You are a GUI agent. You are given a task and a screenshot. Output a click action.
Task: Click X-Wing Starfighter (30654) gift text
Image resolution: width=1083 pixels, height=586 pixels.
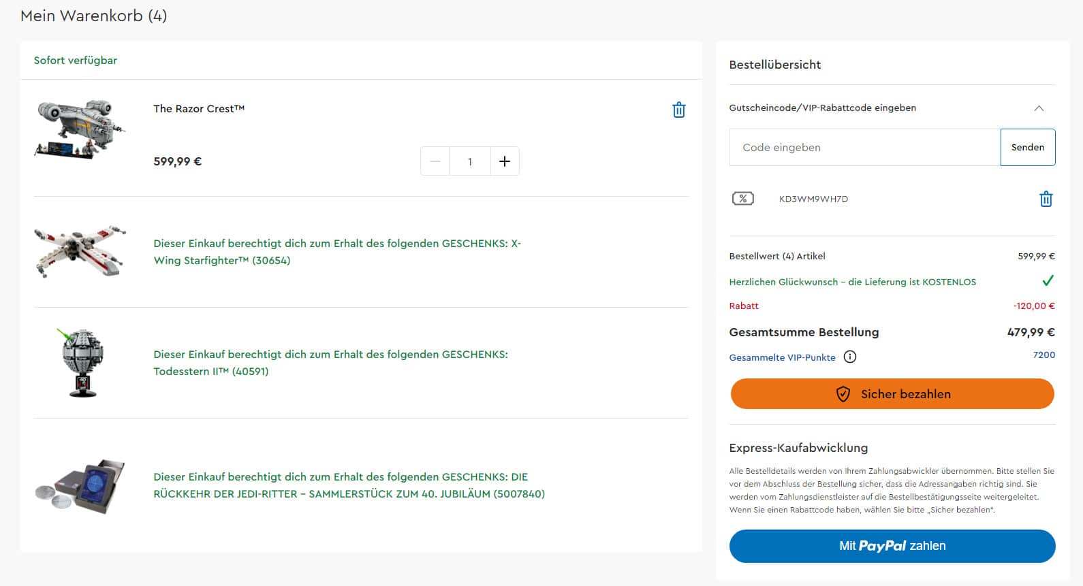337,252
